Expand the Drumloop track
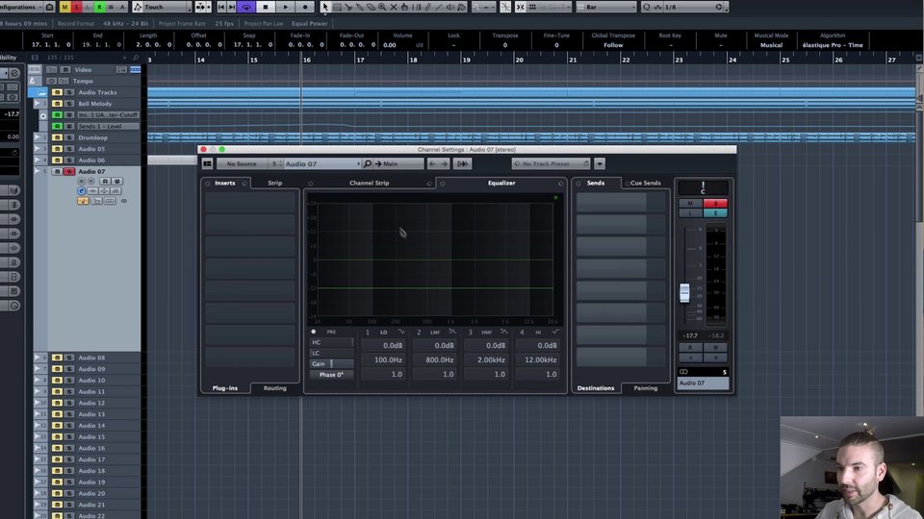The image size is (924, 519). click(x=38, y=137)
